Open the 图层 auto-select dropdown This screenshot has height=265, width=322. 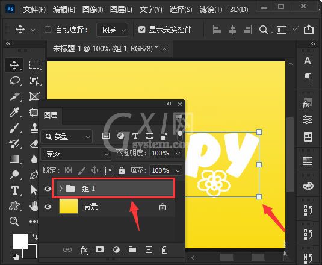click(112, 30)
